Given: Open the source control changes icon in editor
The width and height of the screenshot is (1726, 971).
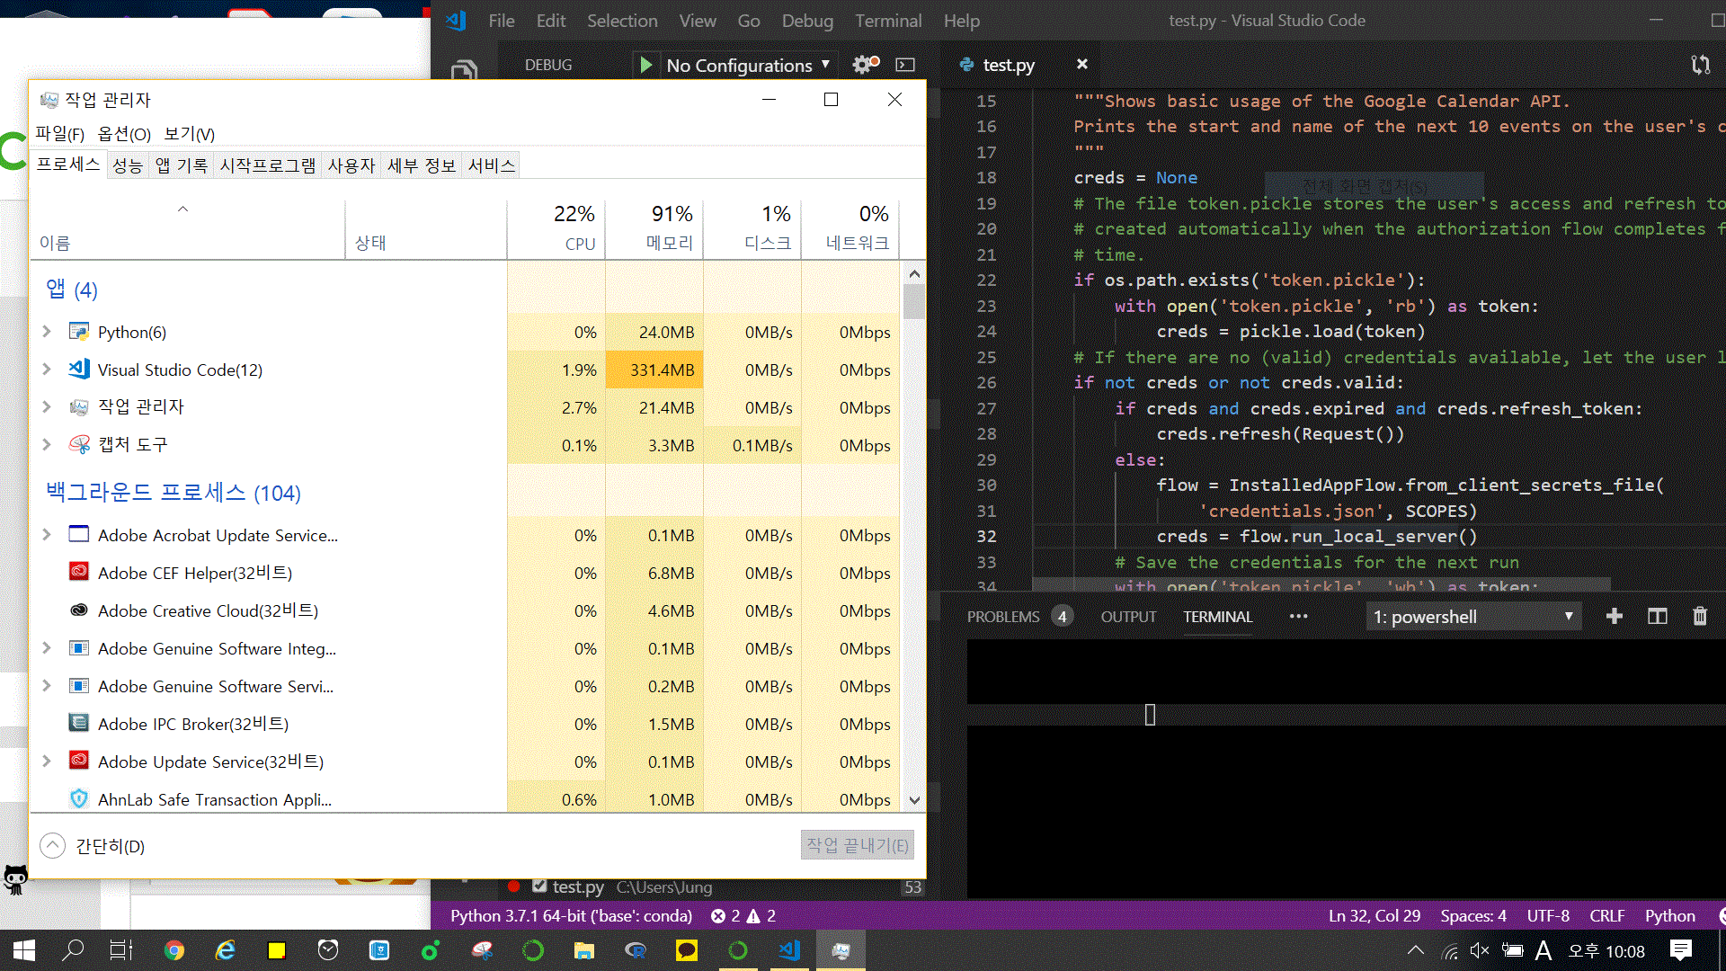Looking at the screenshot, I should (x=1700, y=65).
